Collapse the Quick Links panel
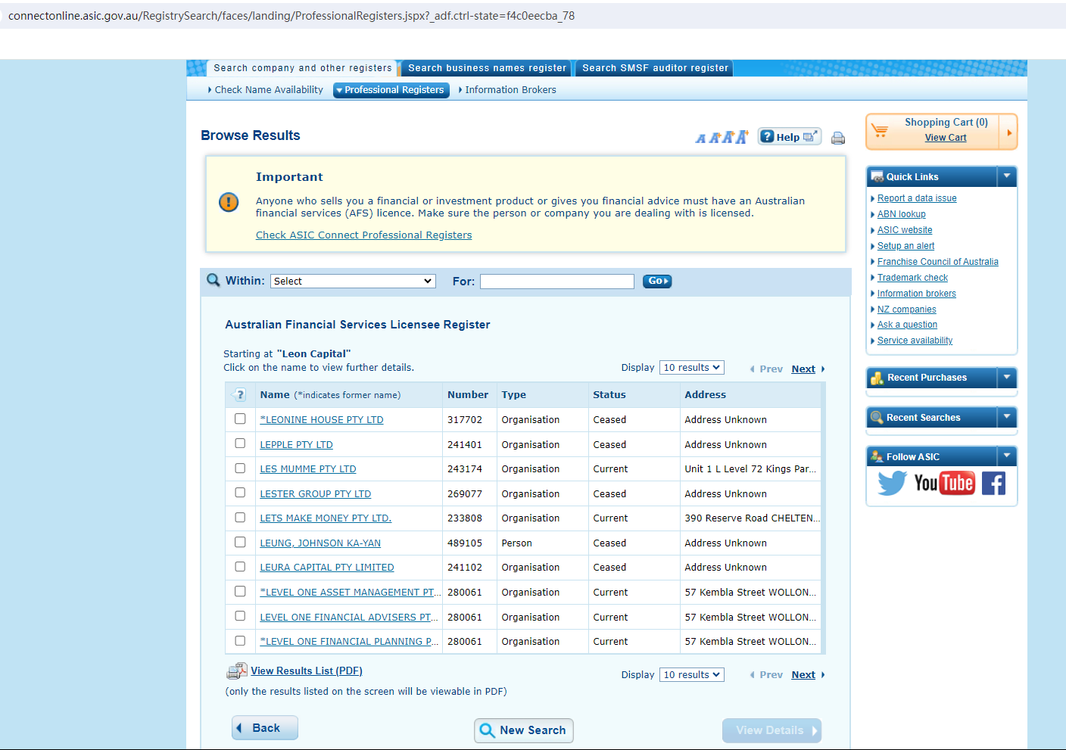1066x750 pixels. pyautogui.click(x=1007, y=176)
